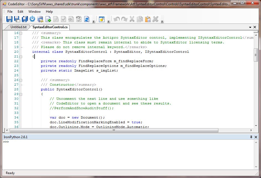Click 'public SyntaxEditorControl()' on line 28
This screenshot has width=261, height=178.
pos(72,89)
